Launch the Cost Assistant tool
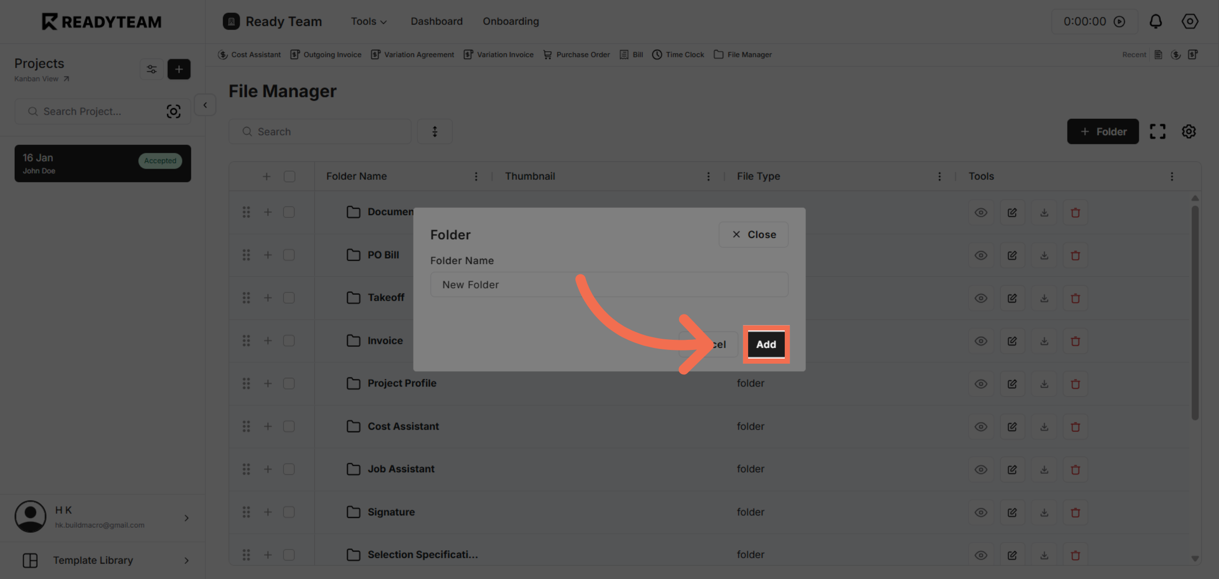 click(249, 54)
